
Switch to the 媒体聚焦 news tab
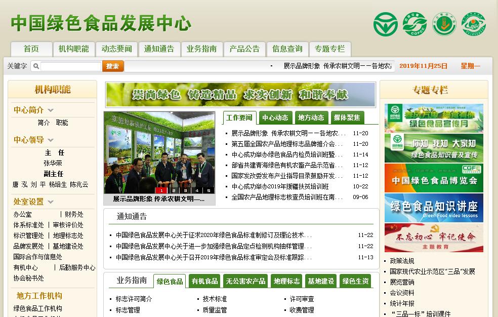(347, 118)
